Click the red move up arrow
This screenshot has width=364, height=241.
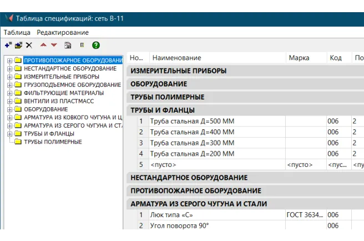coord(43,45)
